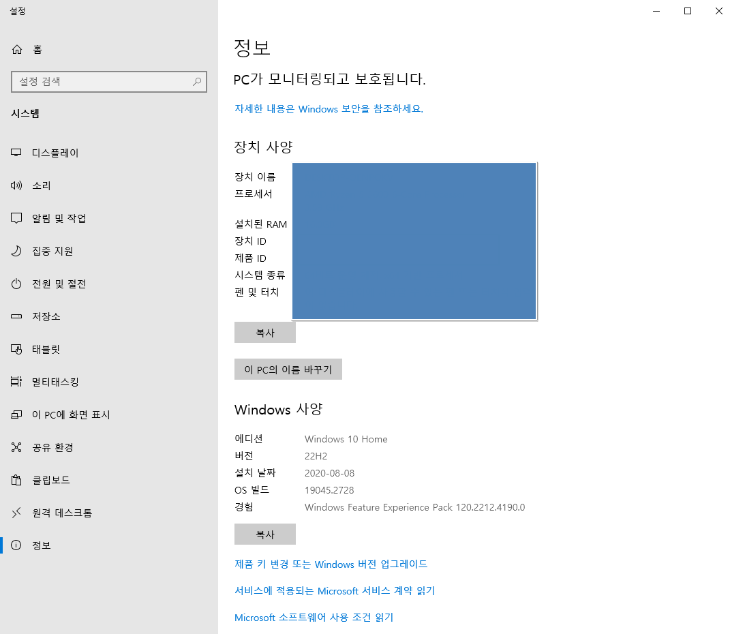The image size is (730, 634).
Task: Click the Project to this PC icon
Action: coord(16,414)
